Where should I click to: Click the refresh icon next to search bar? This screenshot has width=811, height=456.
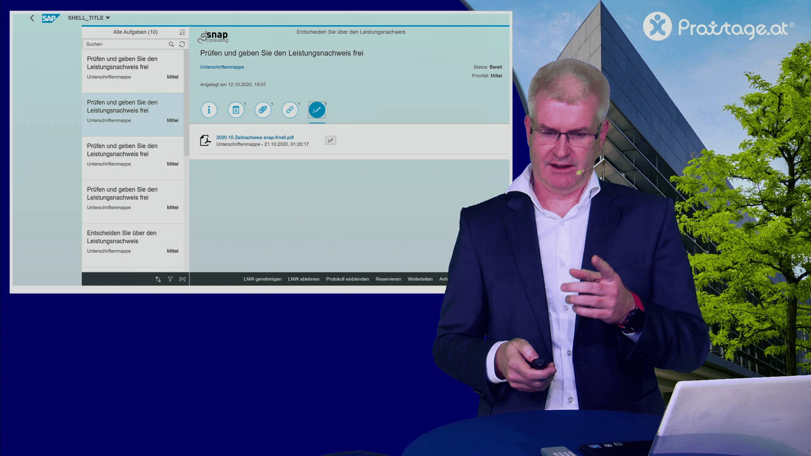(182, 43)
